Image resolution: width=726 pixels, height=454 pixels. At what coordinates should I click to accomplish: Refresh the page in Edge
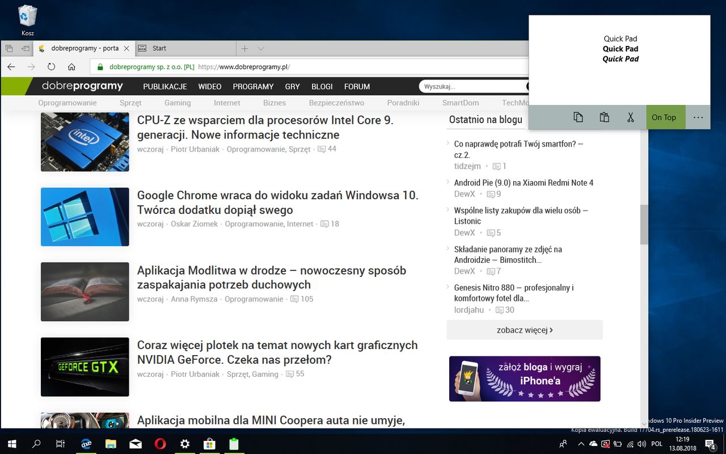[x=51, y=67]
